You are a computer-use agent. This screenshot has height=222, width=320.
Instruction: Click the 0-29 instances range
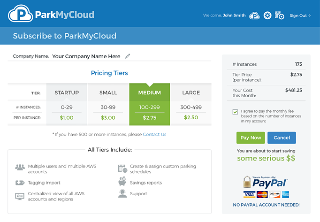67,107
